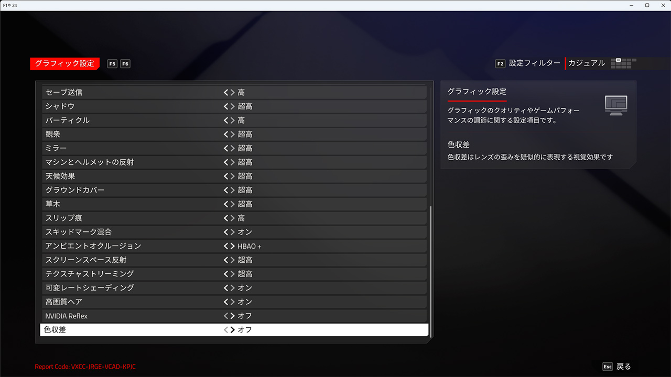Click the right arrow for 観衆

(232, 134)
